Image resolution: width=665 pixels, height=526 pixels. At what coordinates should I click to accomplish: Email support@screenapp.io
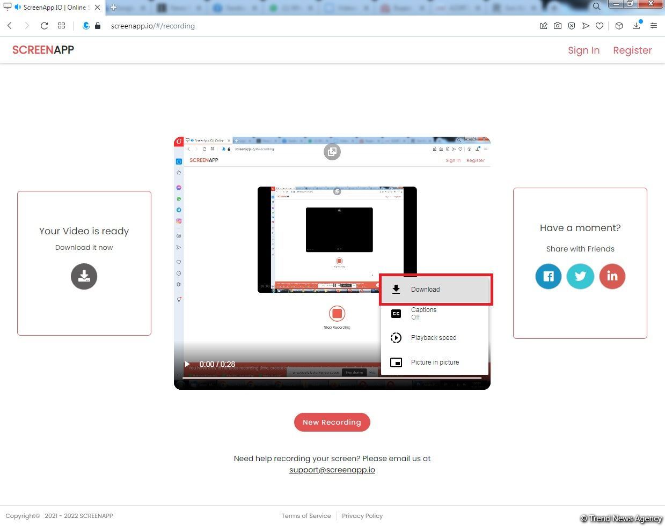click(x=332, y=470)
